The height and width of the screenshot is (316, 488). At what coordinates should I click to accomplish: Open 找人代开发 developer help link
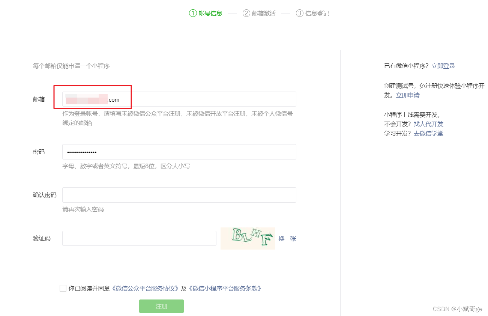tap(428, 124)
